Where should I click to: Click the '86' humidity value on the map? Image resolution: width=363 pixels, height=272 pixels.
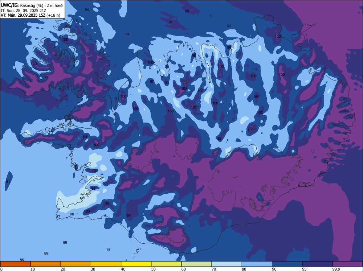(x=22, y=260)
